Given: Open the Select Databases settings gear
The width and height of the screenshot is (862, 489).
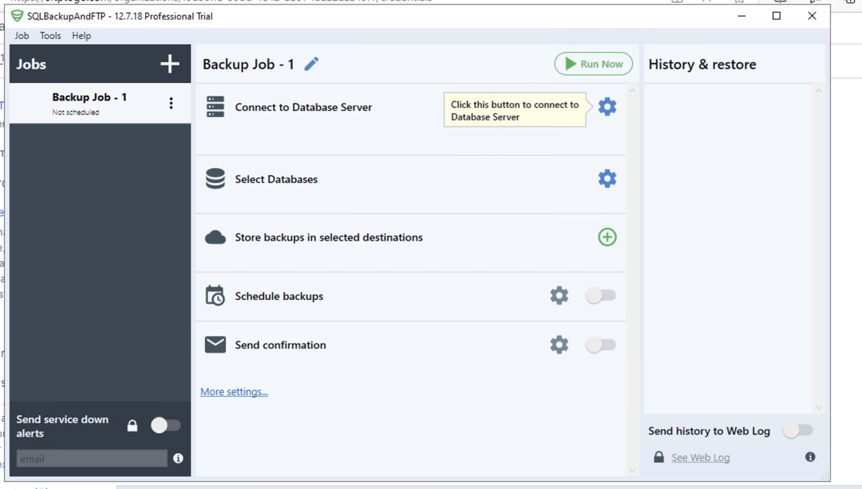Looking at the screenshot, I should [607, 178].
